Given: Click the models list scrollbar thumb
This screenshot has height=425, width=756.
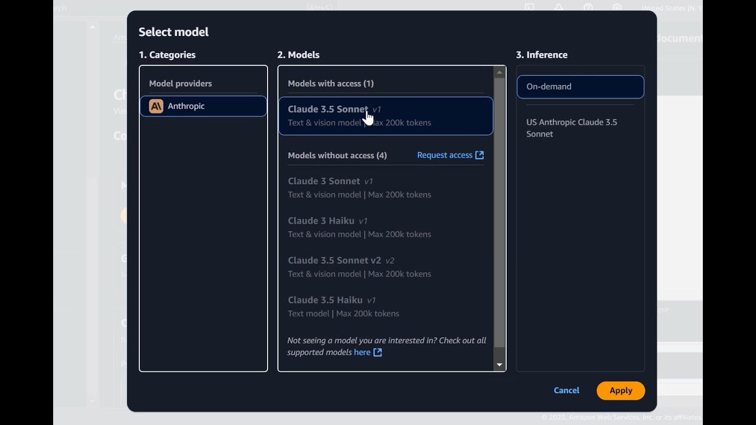Looking at the screenshot, I should [x=500, y=212].
